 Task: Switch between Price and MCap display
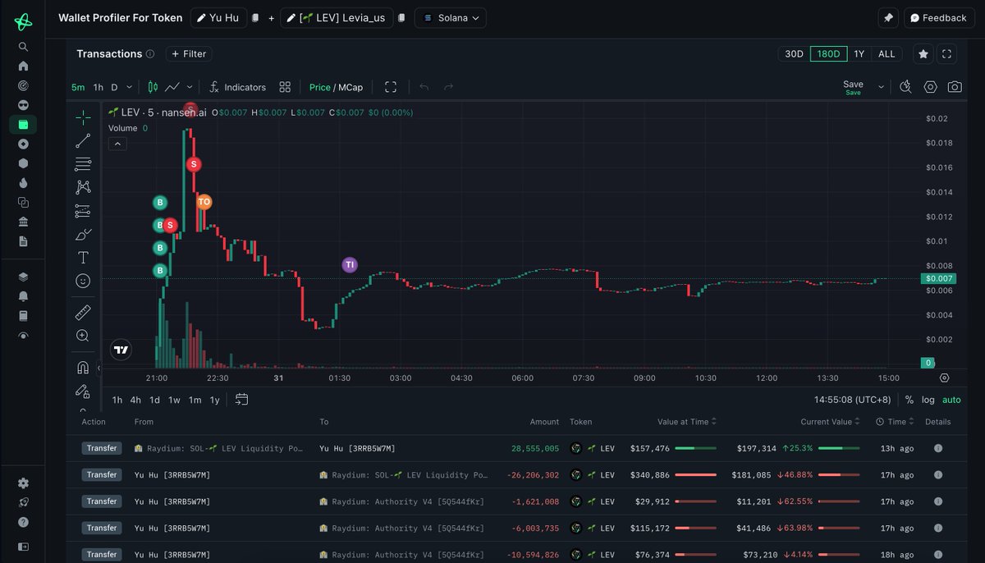pyautogui.click(x=336, y=87)
